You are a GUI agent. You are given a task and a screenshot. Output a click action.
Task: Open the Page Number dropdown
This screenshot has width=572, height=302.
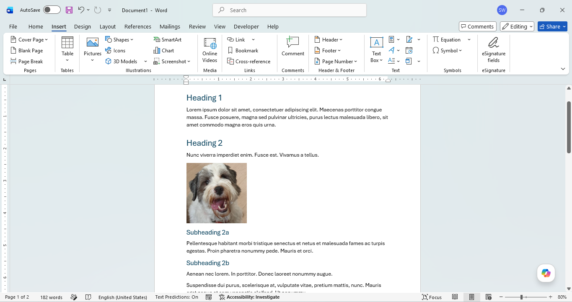click(x=336, y=62)
